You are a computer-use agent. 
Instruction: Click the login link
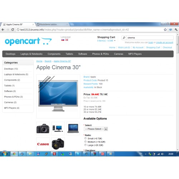151,43
